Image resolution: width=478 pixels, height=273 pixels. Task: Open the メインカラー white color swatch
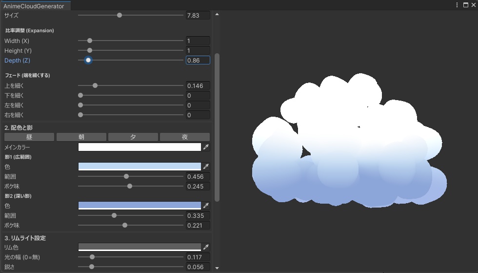139,147
